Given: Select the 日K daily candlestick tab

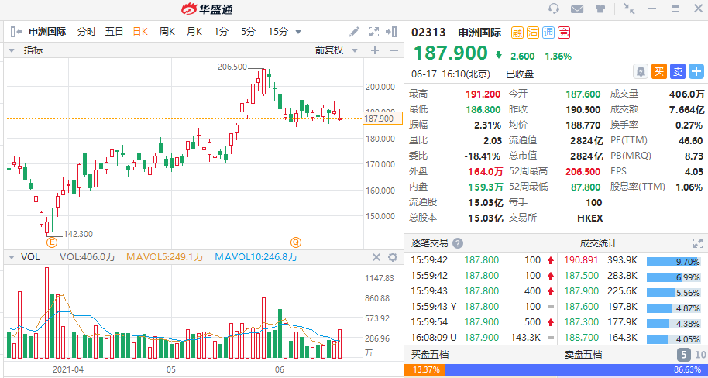Looking at the screenshot, I should point(140,32).
